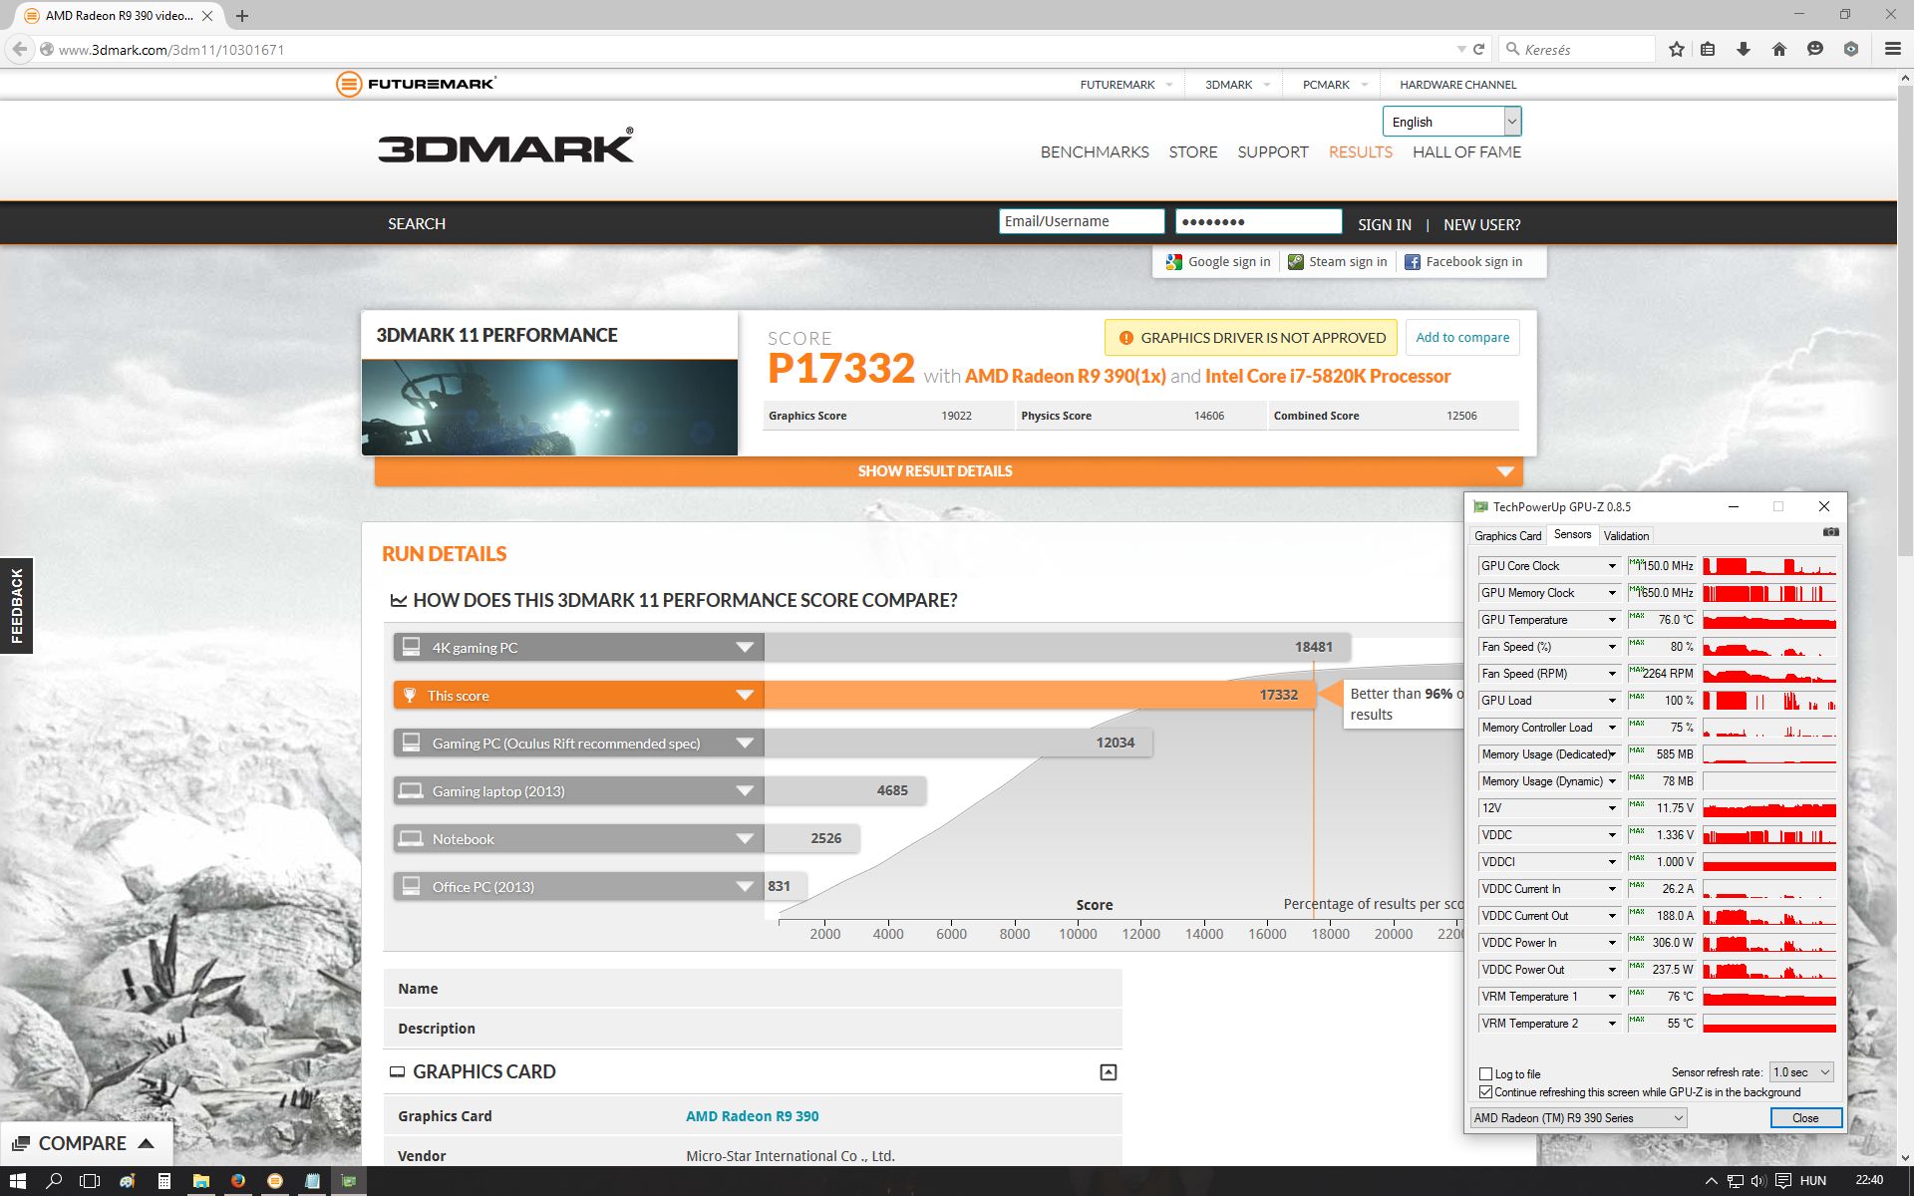Focus the Keresés search box

(1577, 49)
